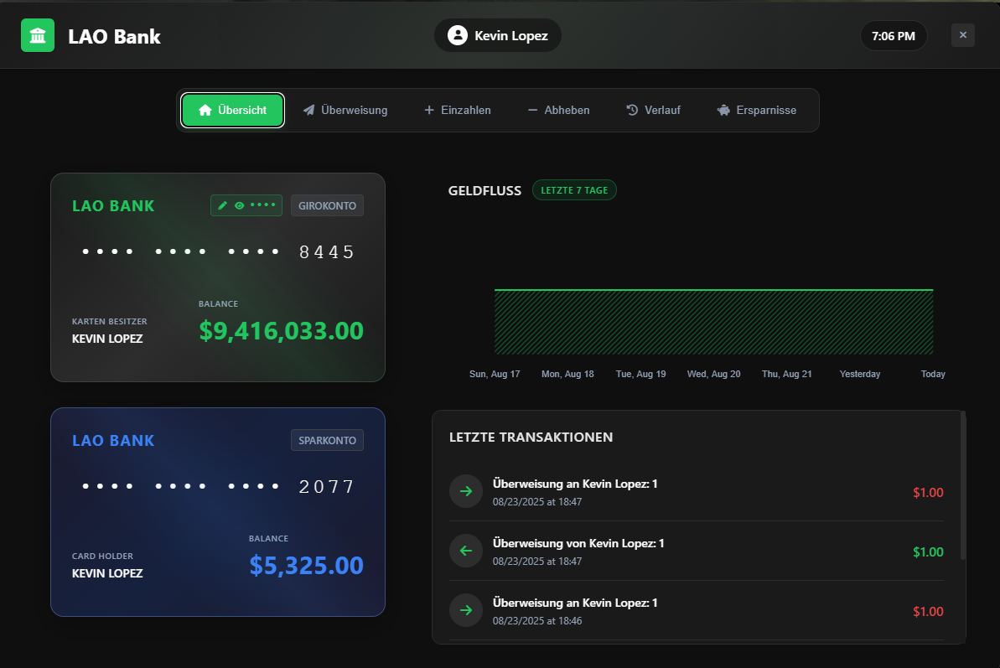This screenshot has width=1000, height=668.
Task: Click the arrow icon of the first transaction
Action: tap(466, 491)
